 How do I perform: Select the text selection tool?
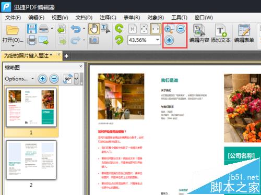coord(105,29)
